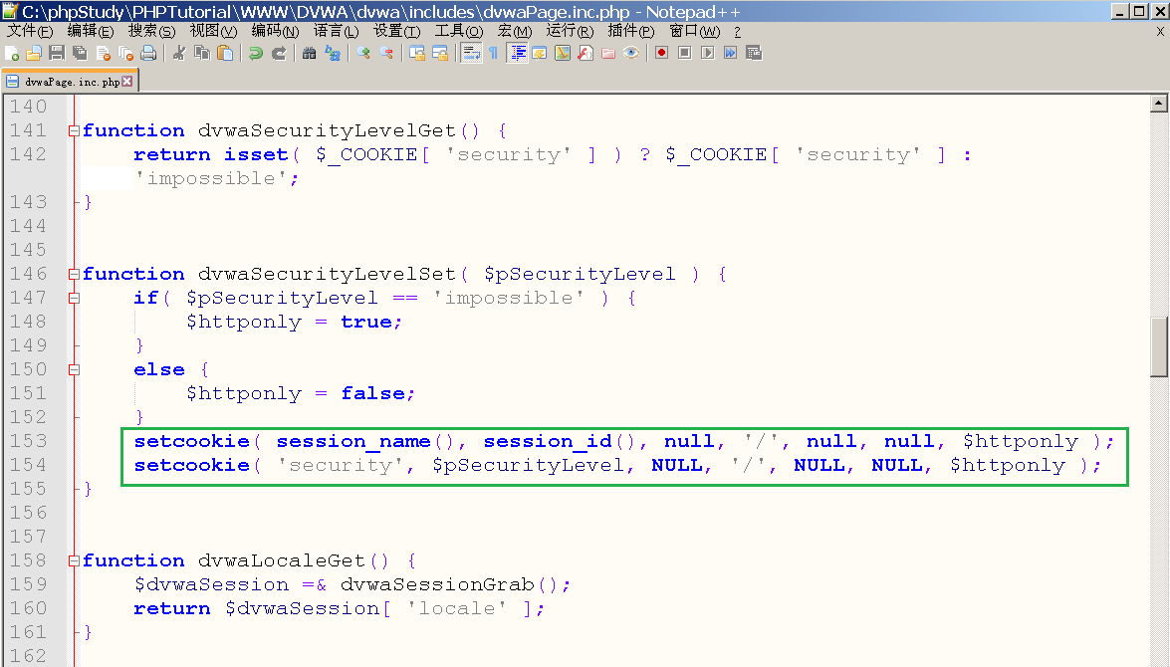
Task: Run macro multiple times icon
Action: (731, 53)
